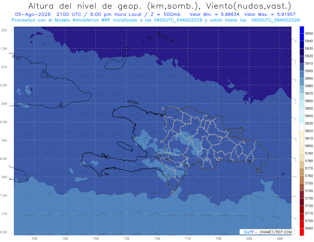Click the 5910 legend value
Image resolution: width=314 pixels, height=242 pixels.
click(309, 63)
